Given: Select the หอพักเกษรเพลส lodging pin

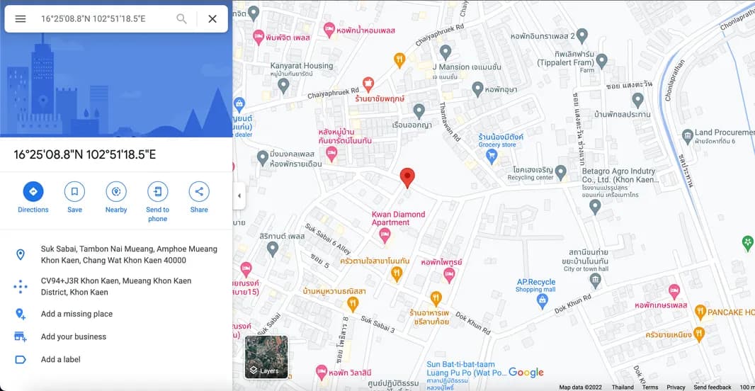Looking at the screenshot, I should click(x=674, y=291).
